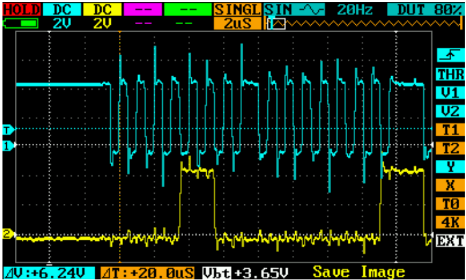Select the T1 cursor menu item
Screen dimensions: 466x280
pyautogui.click(x=451, y=129)
